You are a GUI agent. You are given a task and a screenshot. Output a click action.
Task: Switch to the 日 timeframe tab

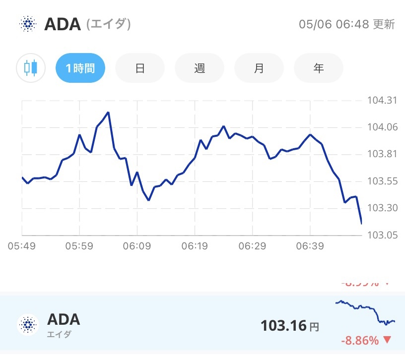click(140, 68)
